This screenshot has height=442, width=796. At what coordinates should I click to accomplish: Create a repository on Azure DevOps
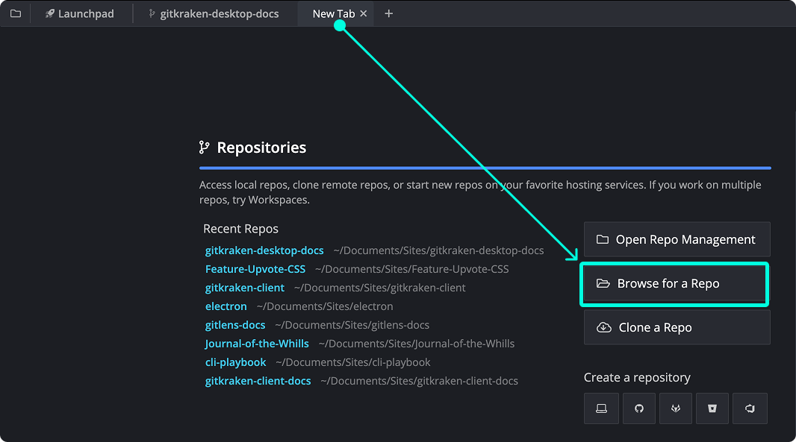tap(750, 408)
